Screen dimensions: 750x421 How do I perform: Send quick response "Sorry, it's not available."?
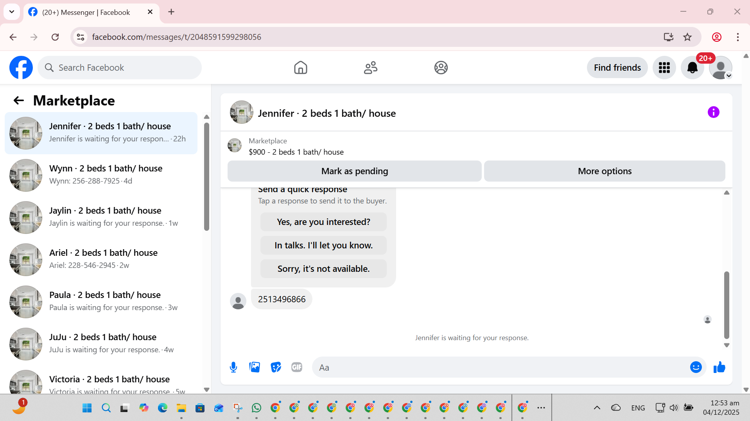pos(323,269)
